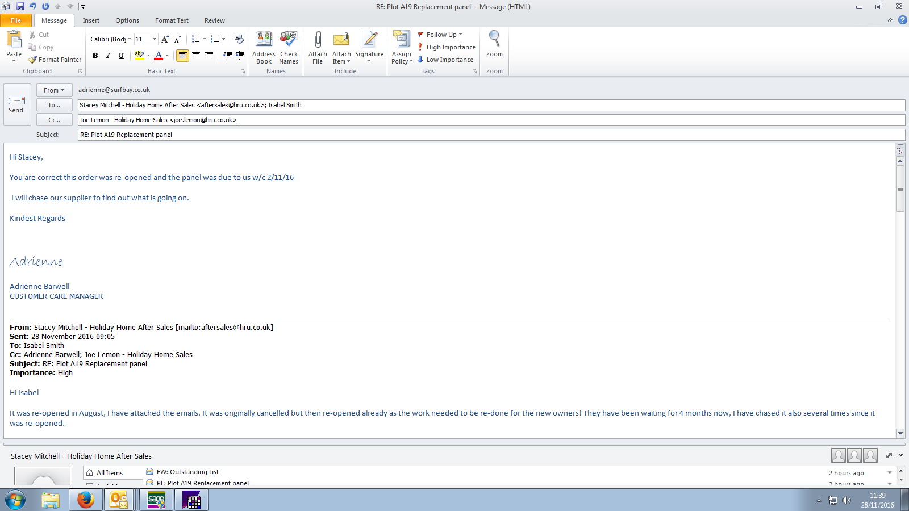Minimize the ribbon

tap(890, 20)
